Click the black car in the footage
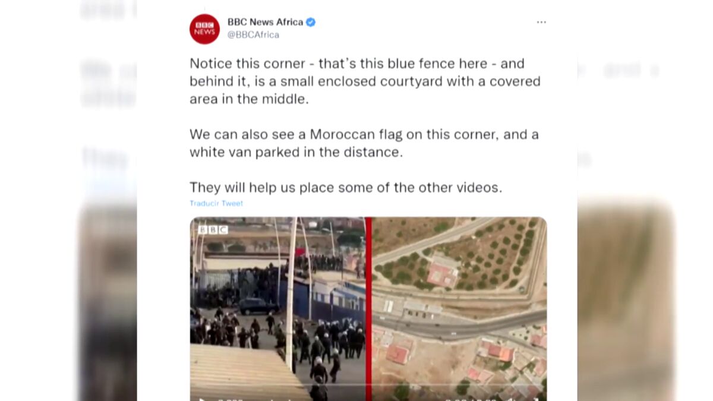The width and height of the screenshot is (713, 401). click(258, 306)
